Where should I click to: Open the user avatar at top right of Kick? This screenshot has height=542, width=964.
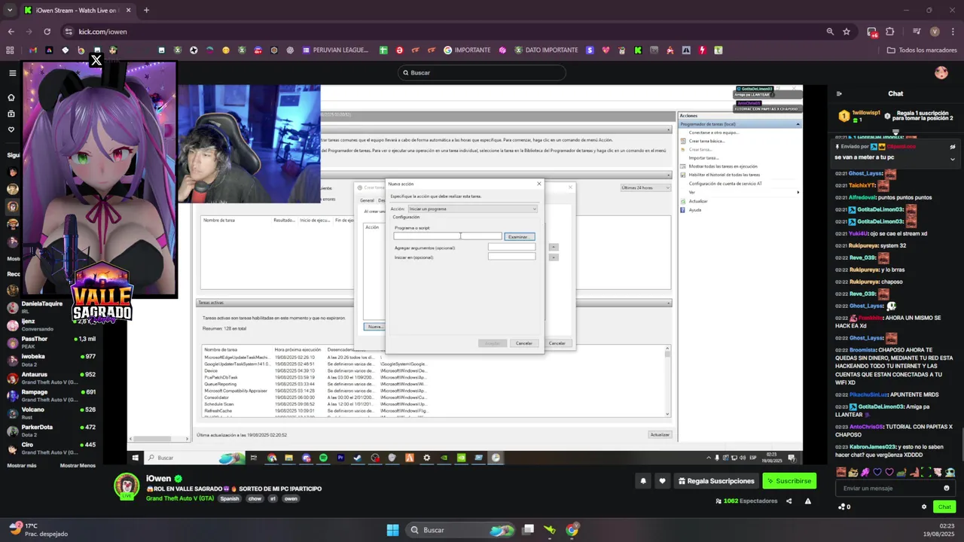click(941, 72)
